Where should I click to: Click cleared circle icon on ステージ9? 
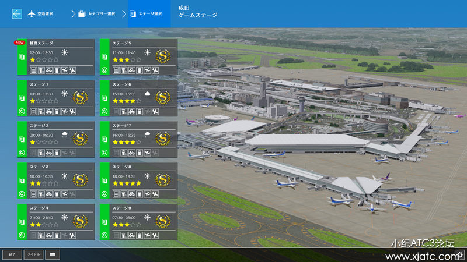coord(104,235)
